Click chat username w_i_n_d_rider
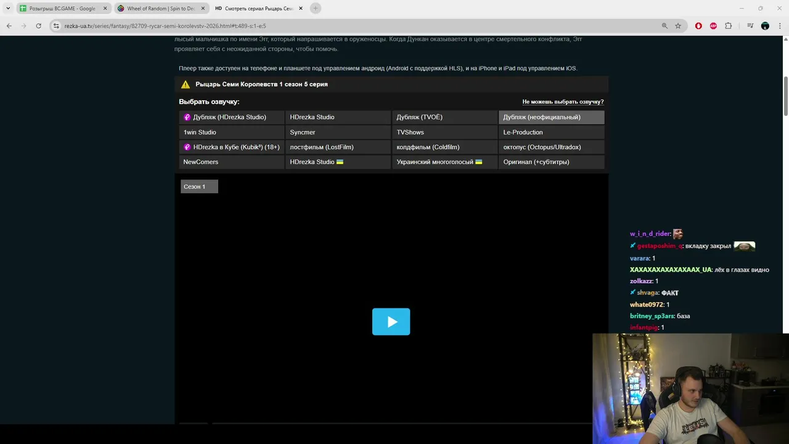This screenshot has height=444, width=789. click(x=650, y=234)
